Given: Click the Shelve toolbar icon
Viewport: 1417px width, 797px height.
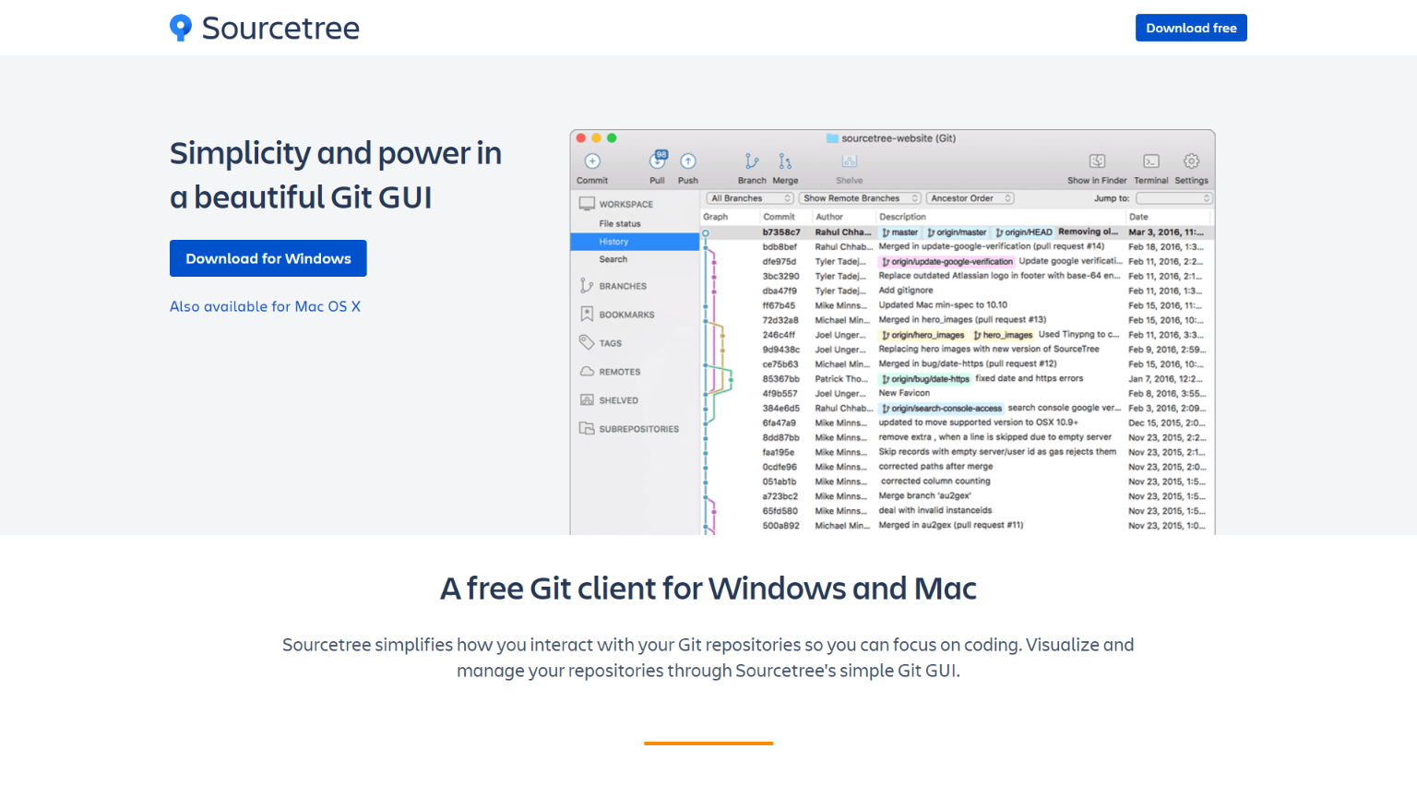Looking at the screenshot, I should click(849, 162).
